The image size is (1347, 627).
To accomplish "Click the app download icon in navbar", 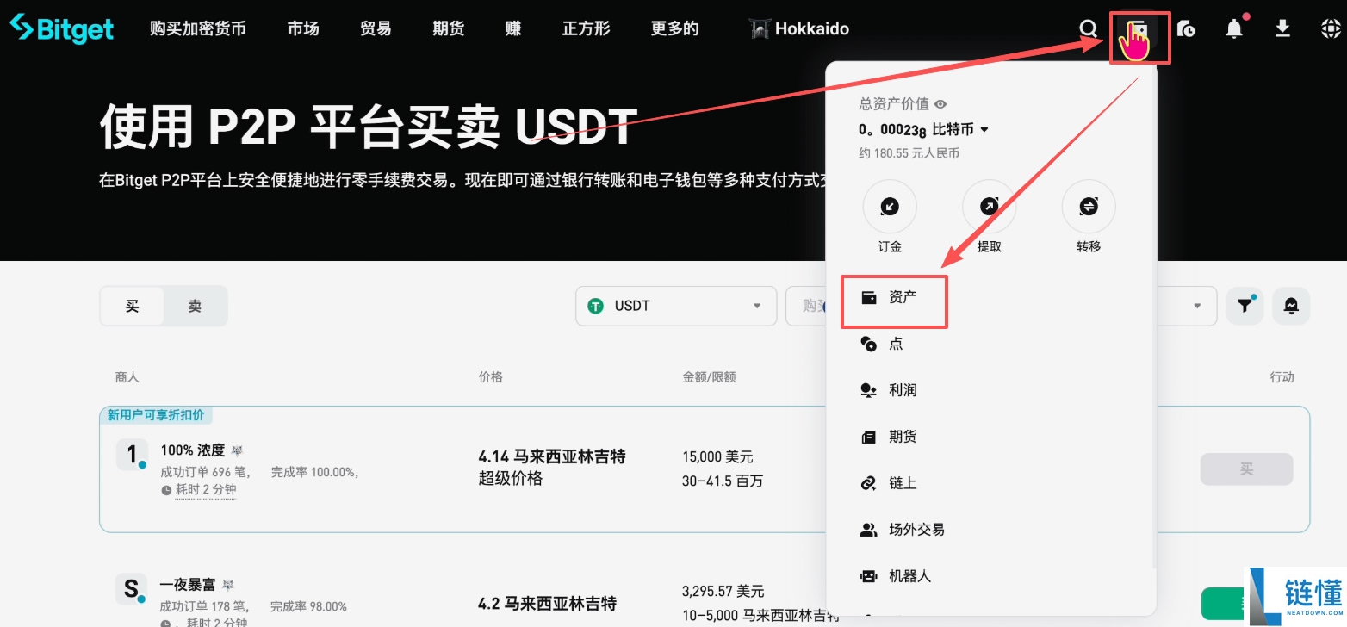I will (x=1282, y=28).
